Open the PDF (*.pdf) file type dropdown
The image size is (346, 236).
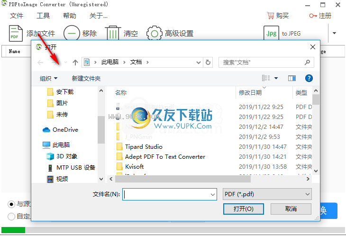pos(267,194)
